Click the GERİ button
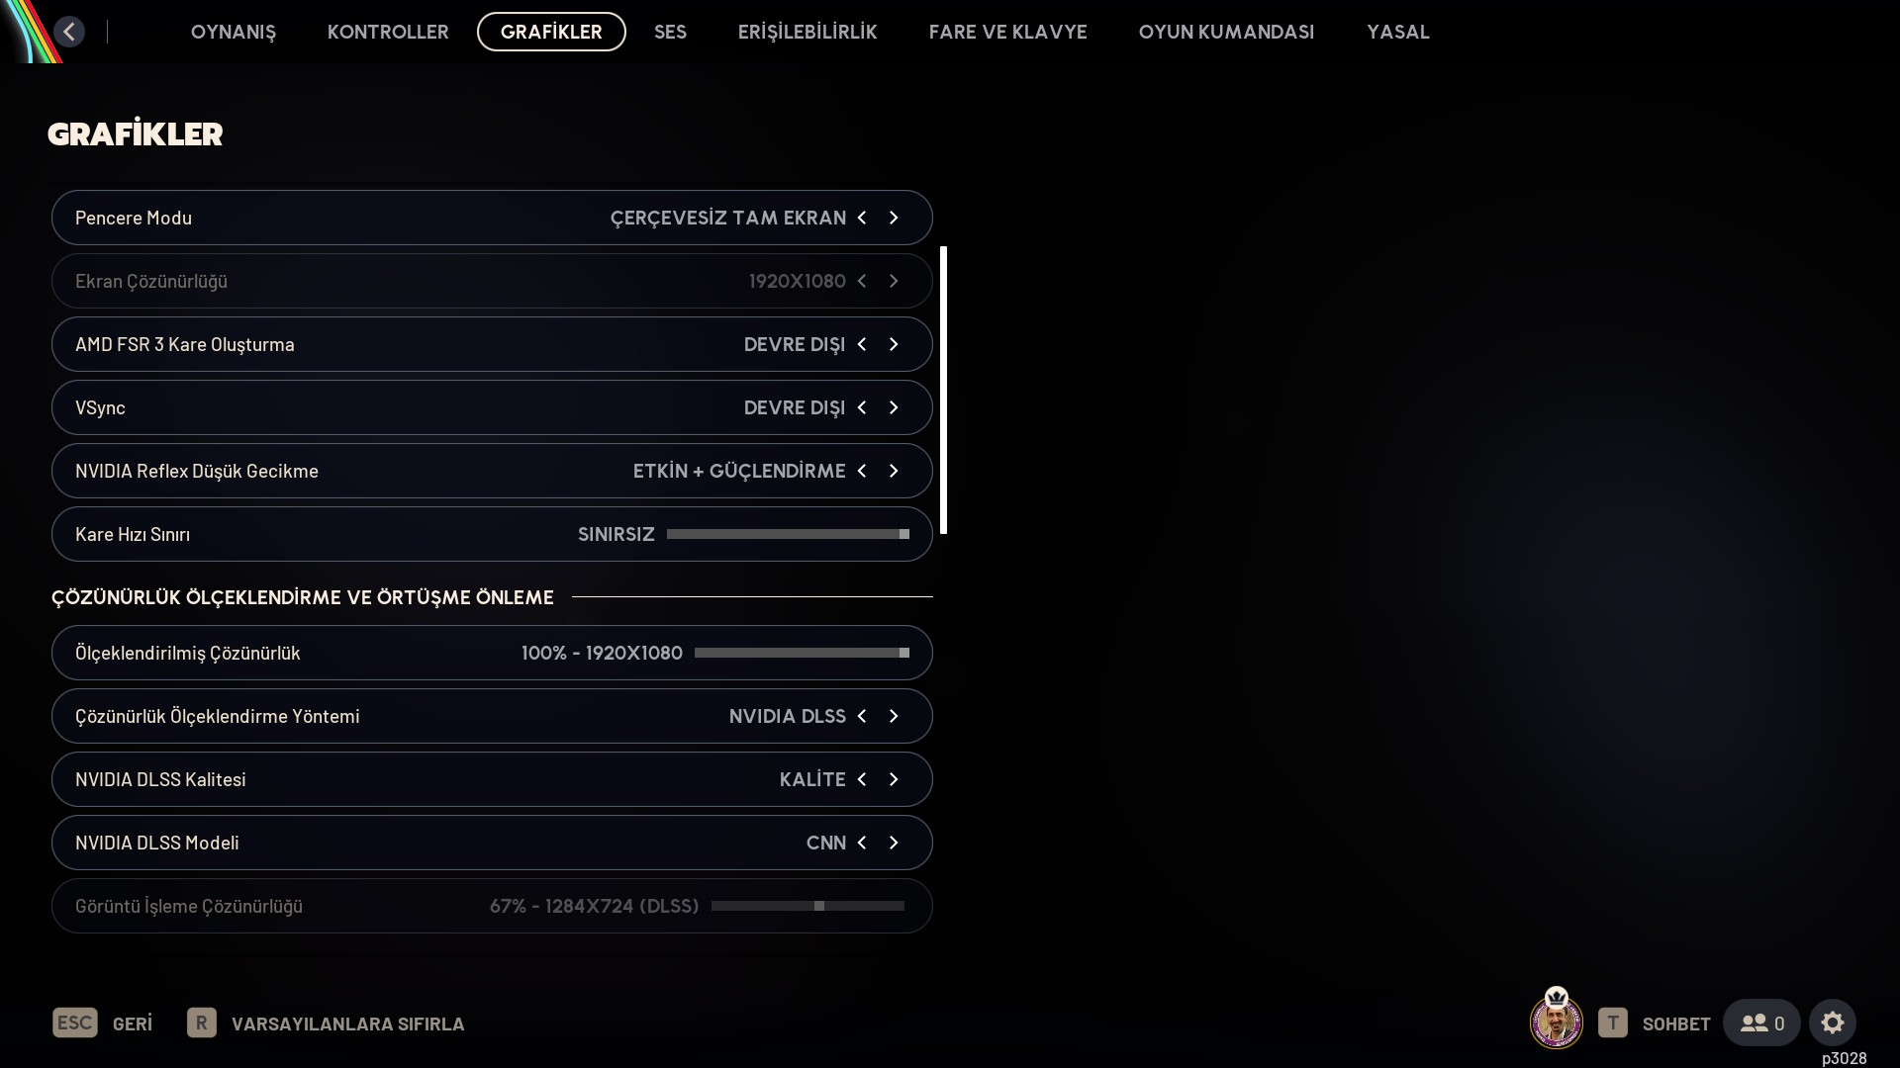The height and width of the screenshot is (1068, 1900). (133, 1023)
